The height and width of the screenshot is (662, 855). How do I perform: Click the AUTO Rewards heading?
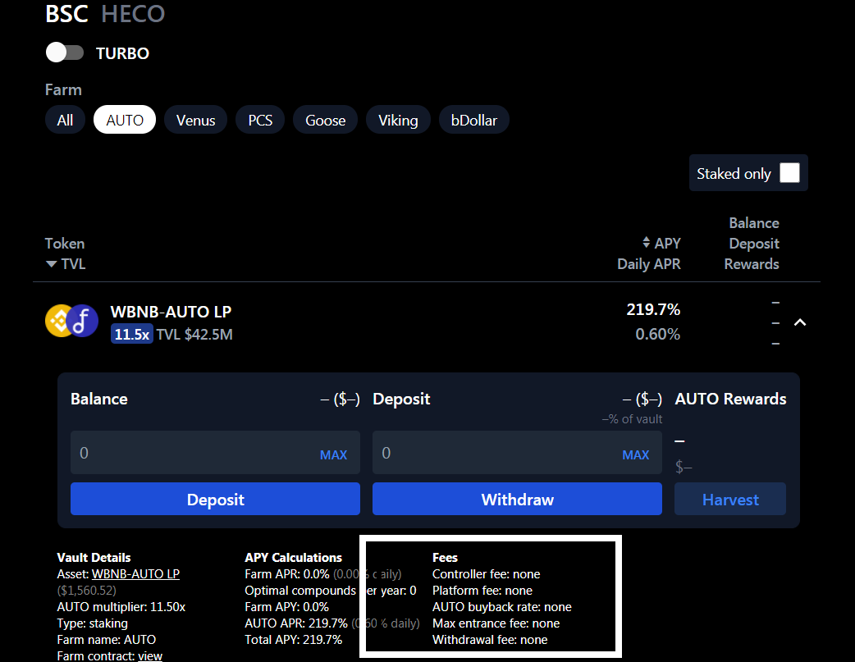coord(730,399)
